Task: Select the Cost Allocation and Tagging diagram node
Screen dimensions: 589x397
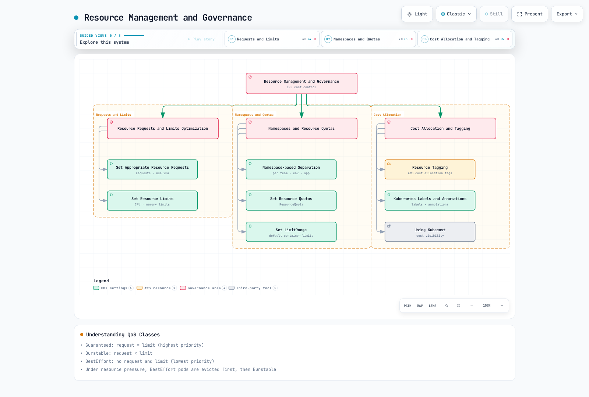Action: (x=440, y=128)
